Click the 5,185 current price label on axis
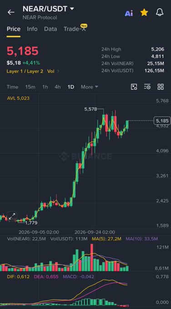 162,121
